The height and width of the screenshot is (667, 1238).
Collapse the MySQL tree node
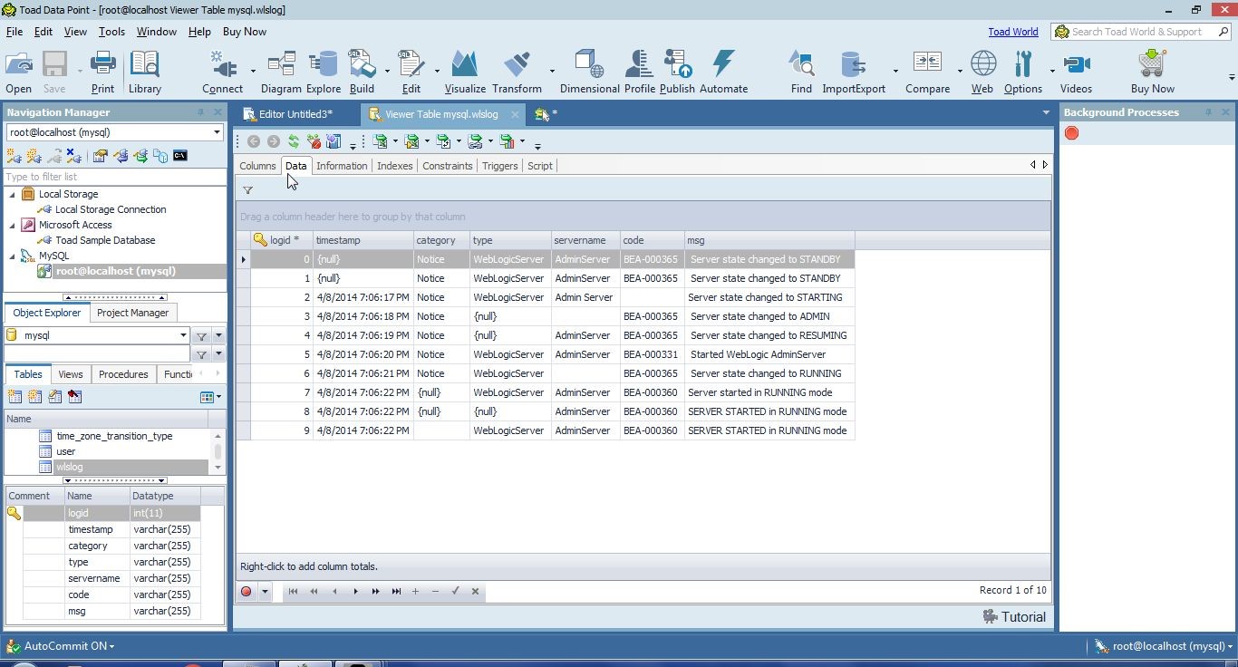(x=13, y=256)
